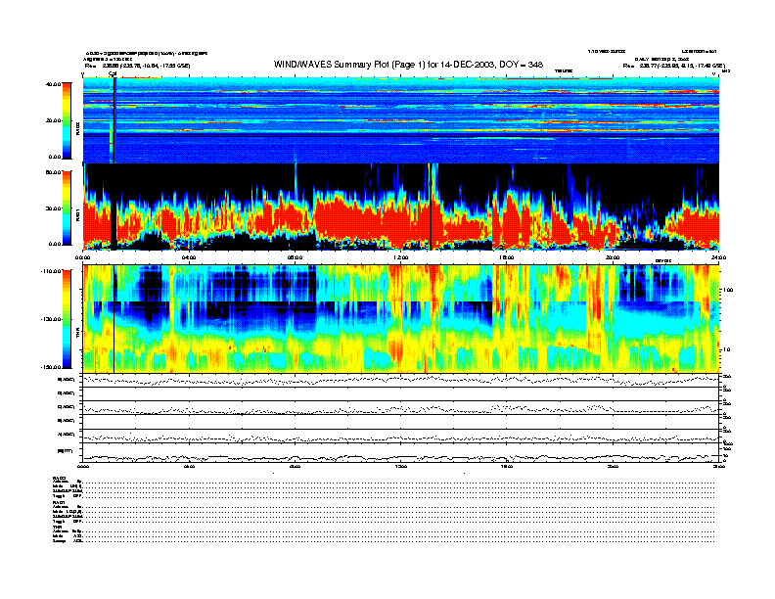Click the RAD1 heading in the bottom status block
775x599 pixels.
click(x=60, y=502)
